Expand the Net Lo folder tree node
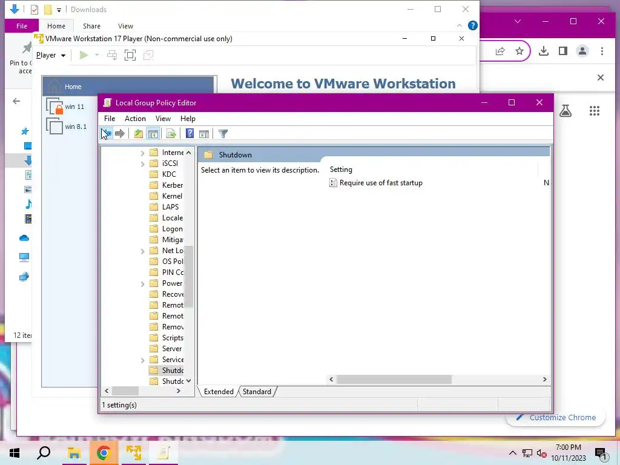The width and height of the screenshot is (620, 465). point(143,251)
